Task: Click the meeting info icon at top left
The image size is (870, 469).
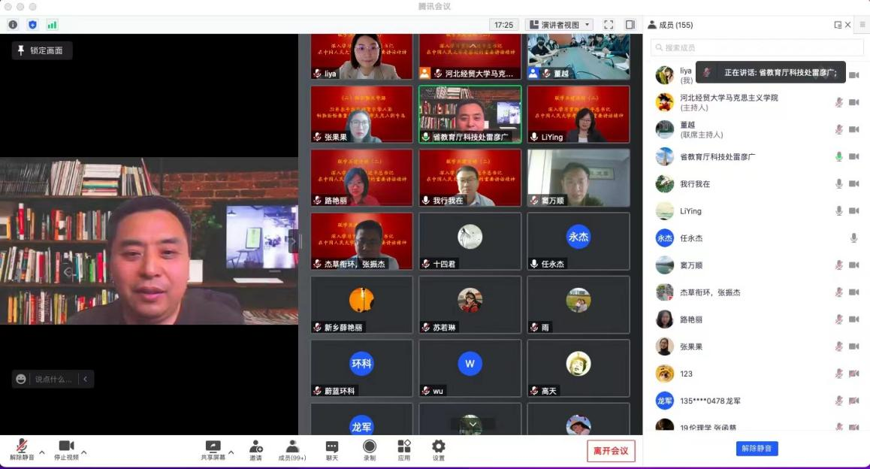Action: coord(13,25)
